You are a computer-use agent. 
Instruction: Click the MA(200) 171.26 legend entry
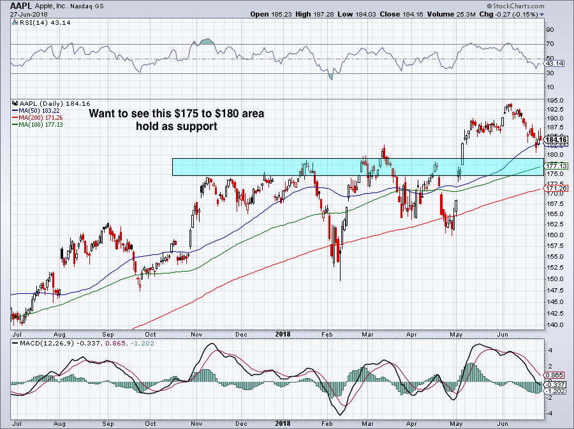pyautogui.click(x=38, y=117)
